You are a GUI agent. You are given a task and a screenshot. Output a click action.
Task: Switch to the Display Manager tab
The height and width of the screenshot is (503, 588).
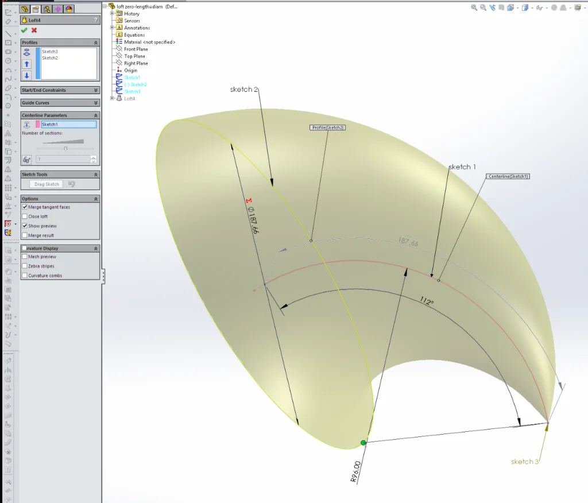(68, 9)
